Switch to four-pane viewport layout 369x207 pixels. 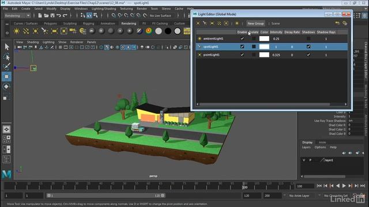(6, 139)
